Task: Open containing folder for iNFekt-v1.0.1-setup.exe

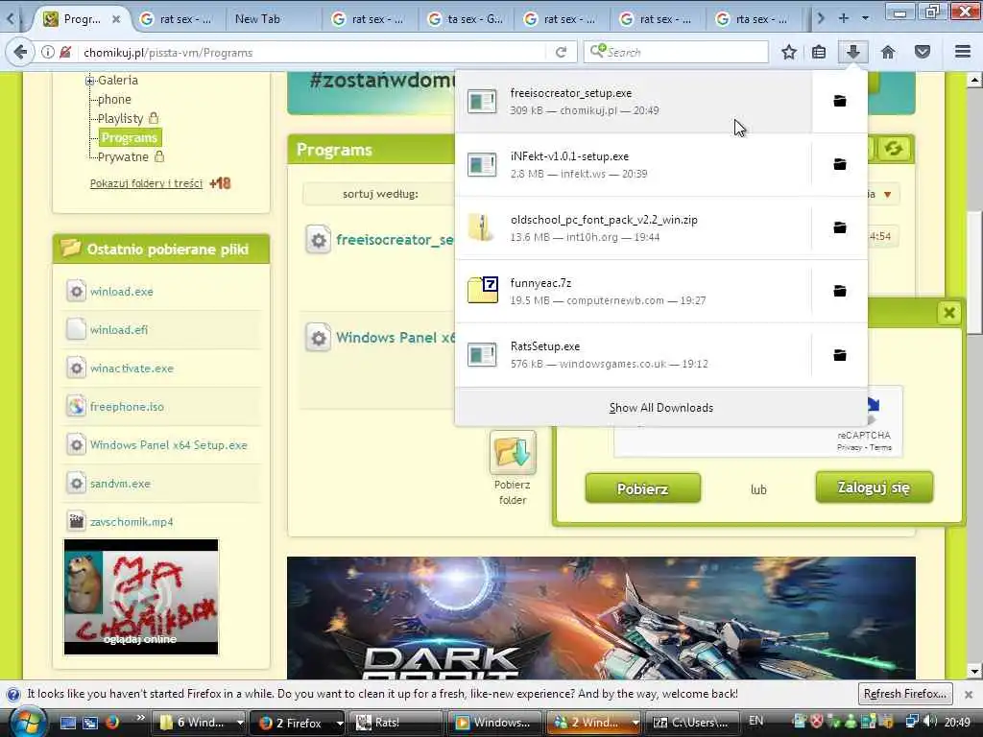Action: (x=839, y=164)
